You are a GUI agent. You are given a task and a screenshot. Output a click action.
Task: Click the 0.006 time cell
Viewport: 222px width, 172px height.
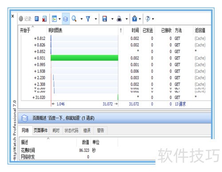pos(135,71)
